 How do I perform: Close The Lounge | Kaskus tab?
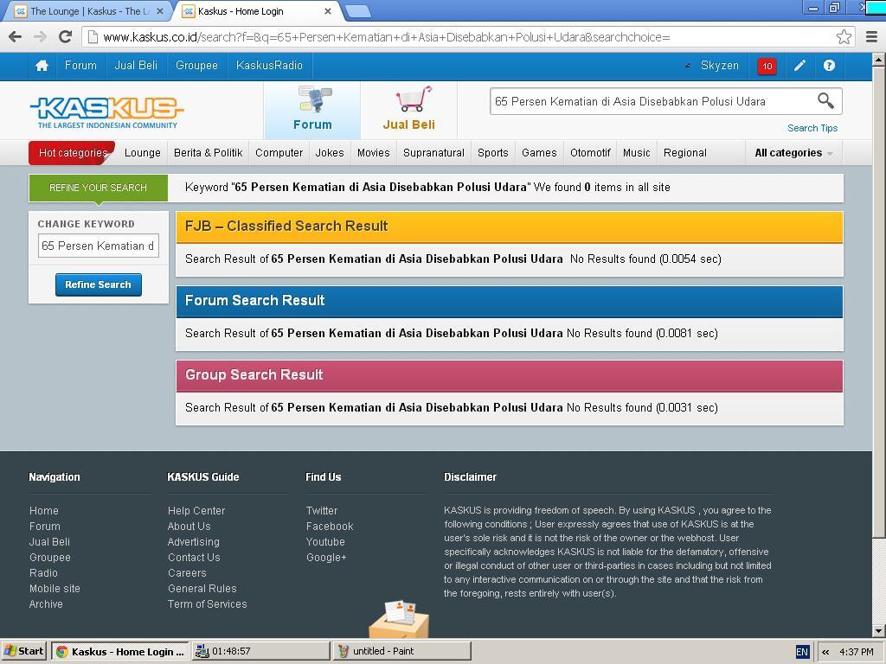[x=160, y=11]
